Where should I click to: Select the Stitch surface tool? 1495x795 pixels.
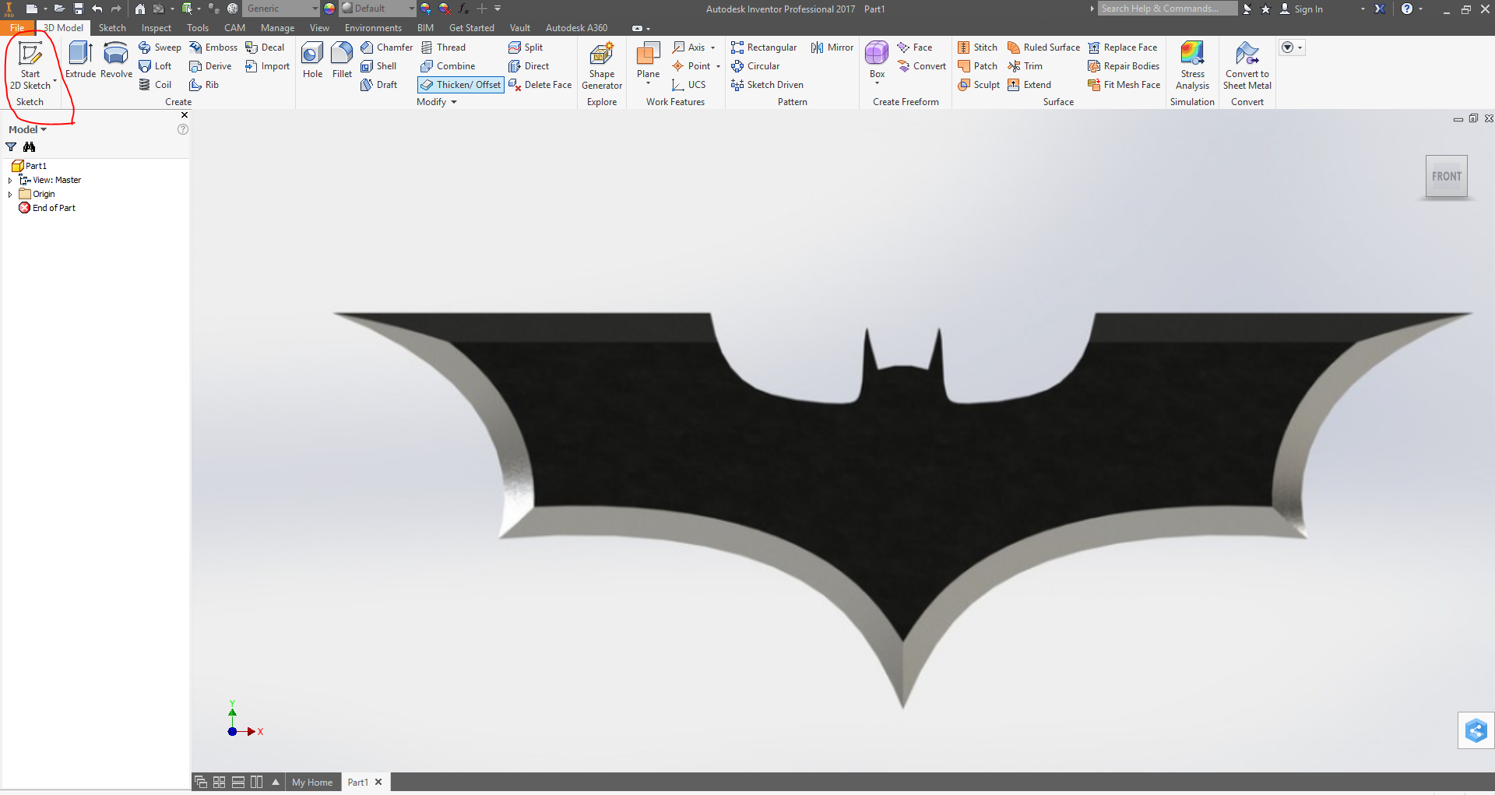978,47
